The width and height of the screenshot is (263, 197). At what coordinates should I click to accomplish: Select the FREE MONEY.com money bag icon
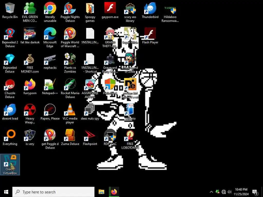[x=30, y=63]
